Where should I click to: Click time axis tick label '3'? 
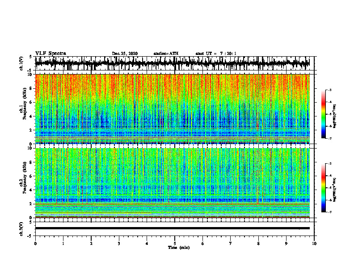(119, 244)
